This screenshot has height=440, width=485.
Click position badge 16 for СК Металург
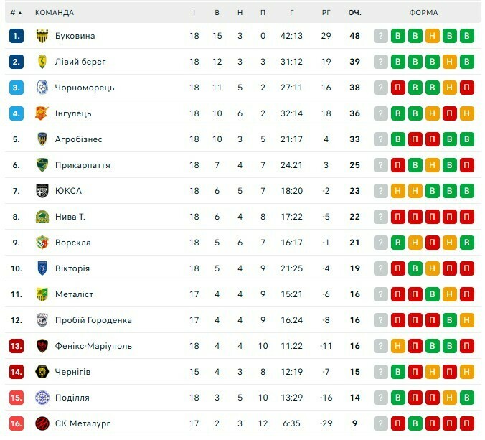[17, 423]
